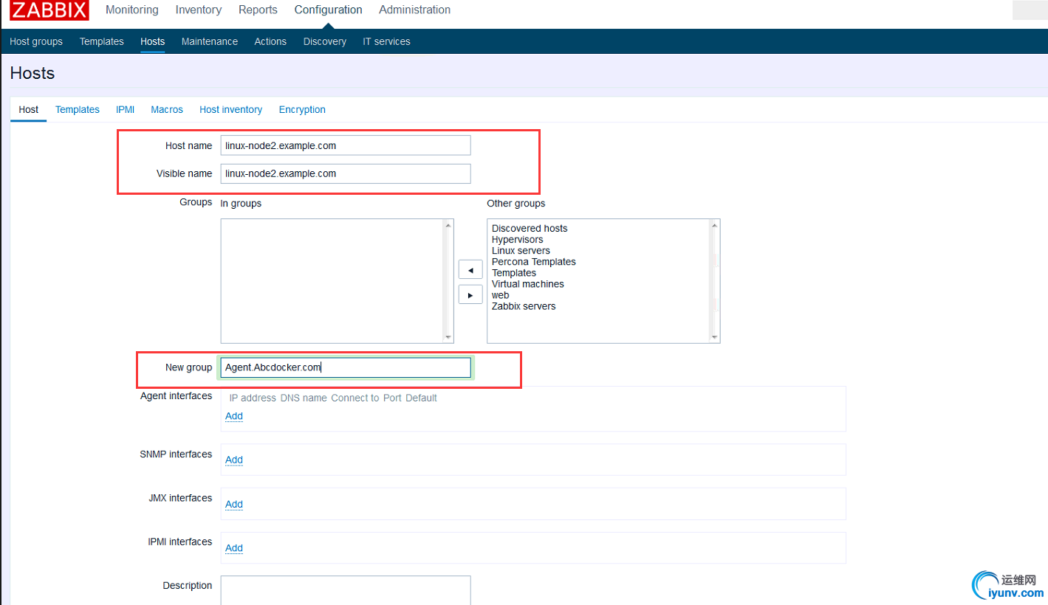Open the Actions section
The height and width of the screenshot is (605, 1048).
click(x=270, y=41)
